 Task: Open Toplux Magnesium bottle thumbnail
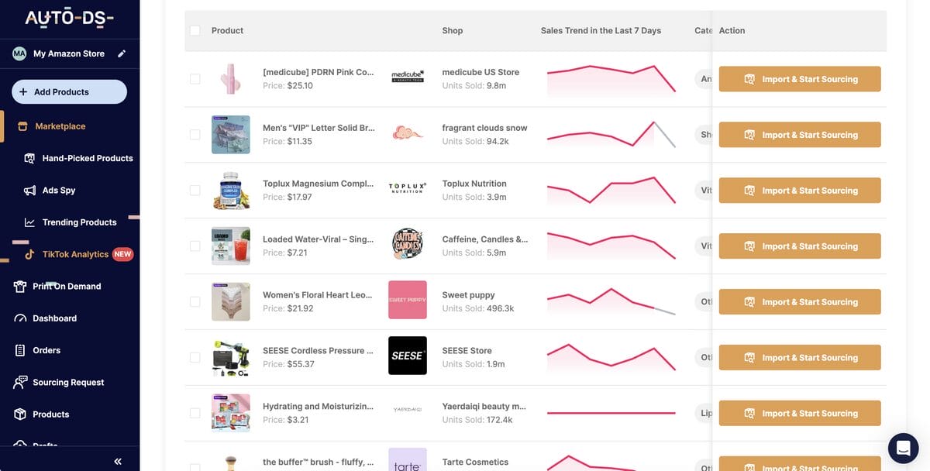[x=231, y=191]
